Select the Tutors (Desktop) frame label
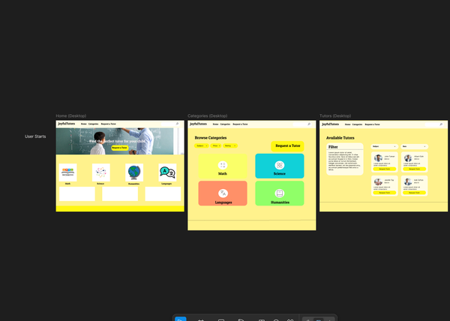Screen dimensions: 450x321 click(335, 115)
